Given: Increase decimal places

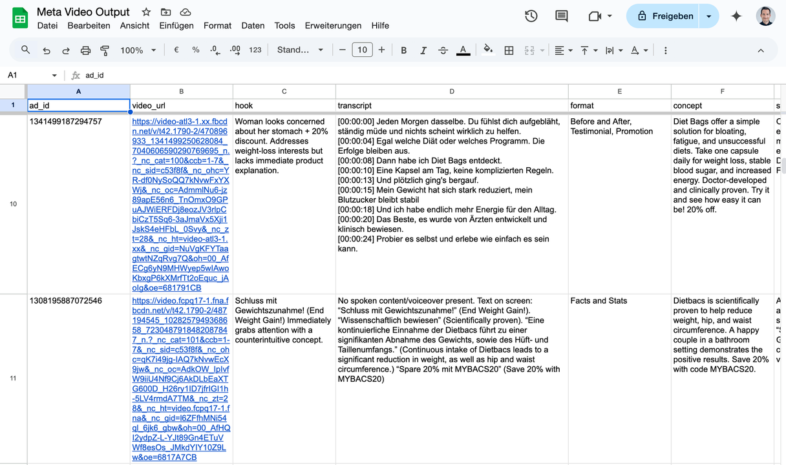Looking at the screenshot, I should pos(235,49).
